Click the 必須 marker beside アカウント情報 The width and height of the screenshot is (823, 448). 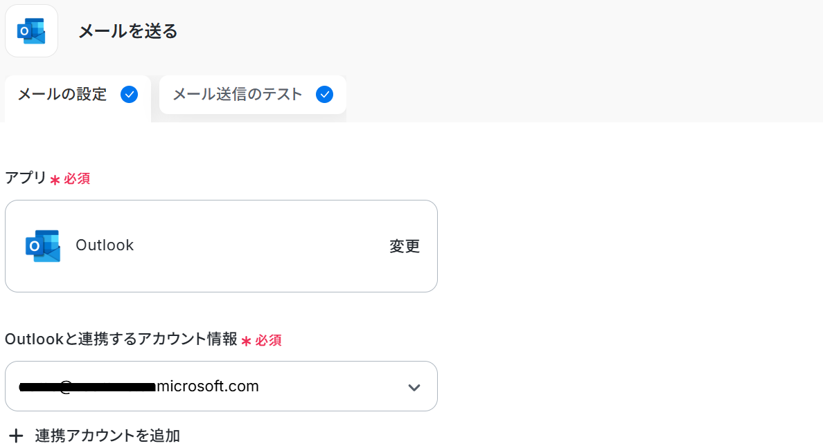click(x=269, y=340)
